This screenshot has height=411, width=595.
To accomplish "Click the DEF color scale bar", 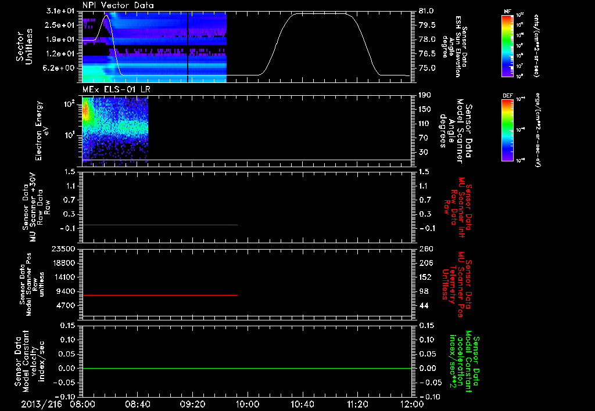I will click(x=507, y=130).
